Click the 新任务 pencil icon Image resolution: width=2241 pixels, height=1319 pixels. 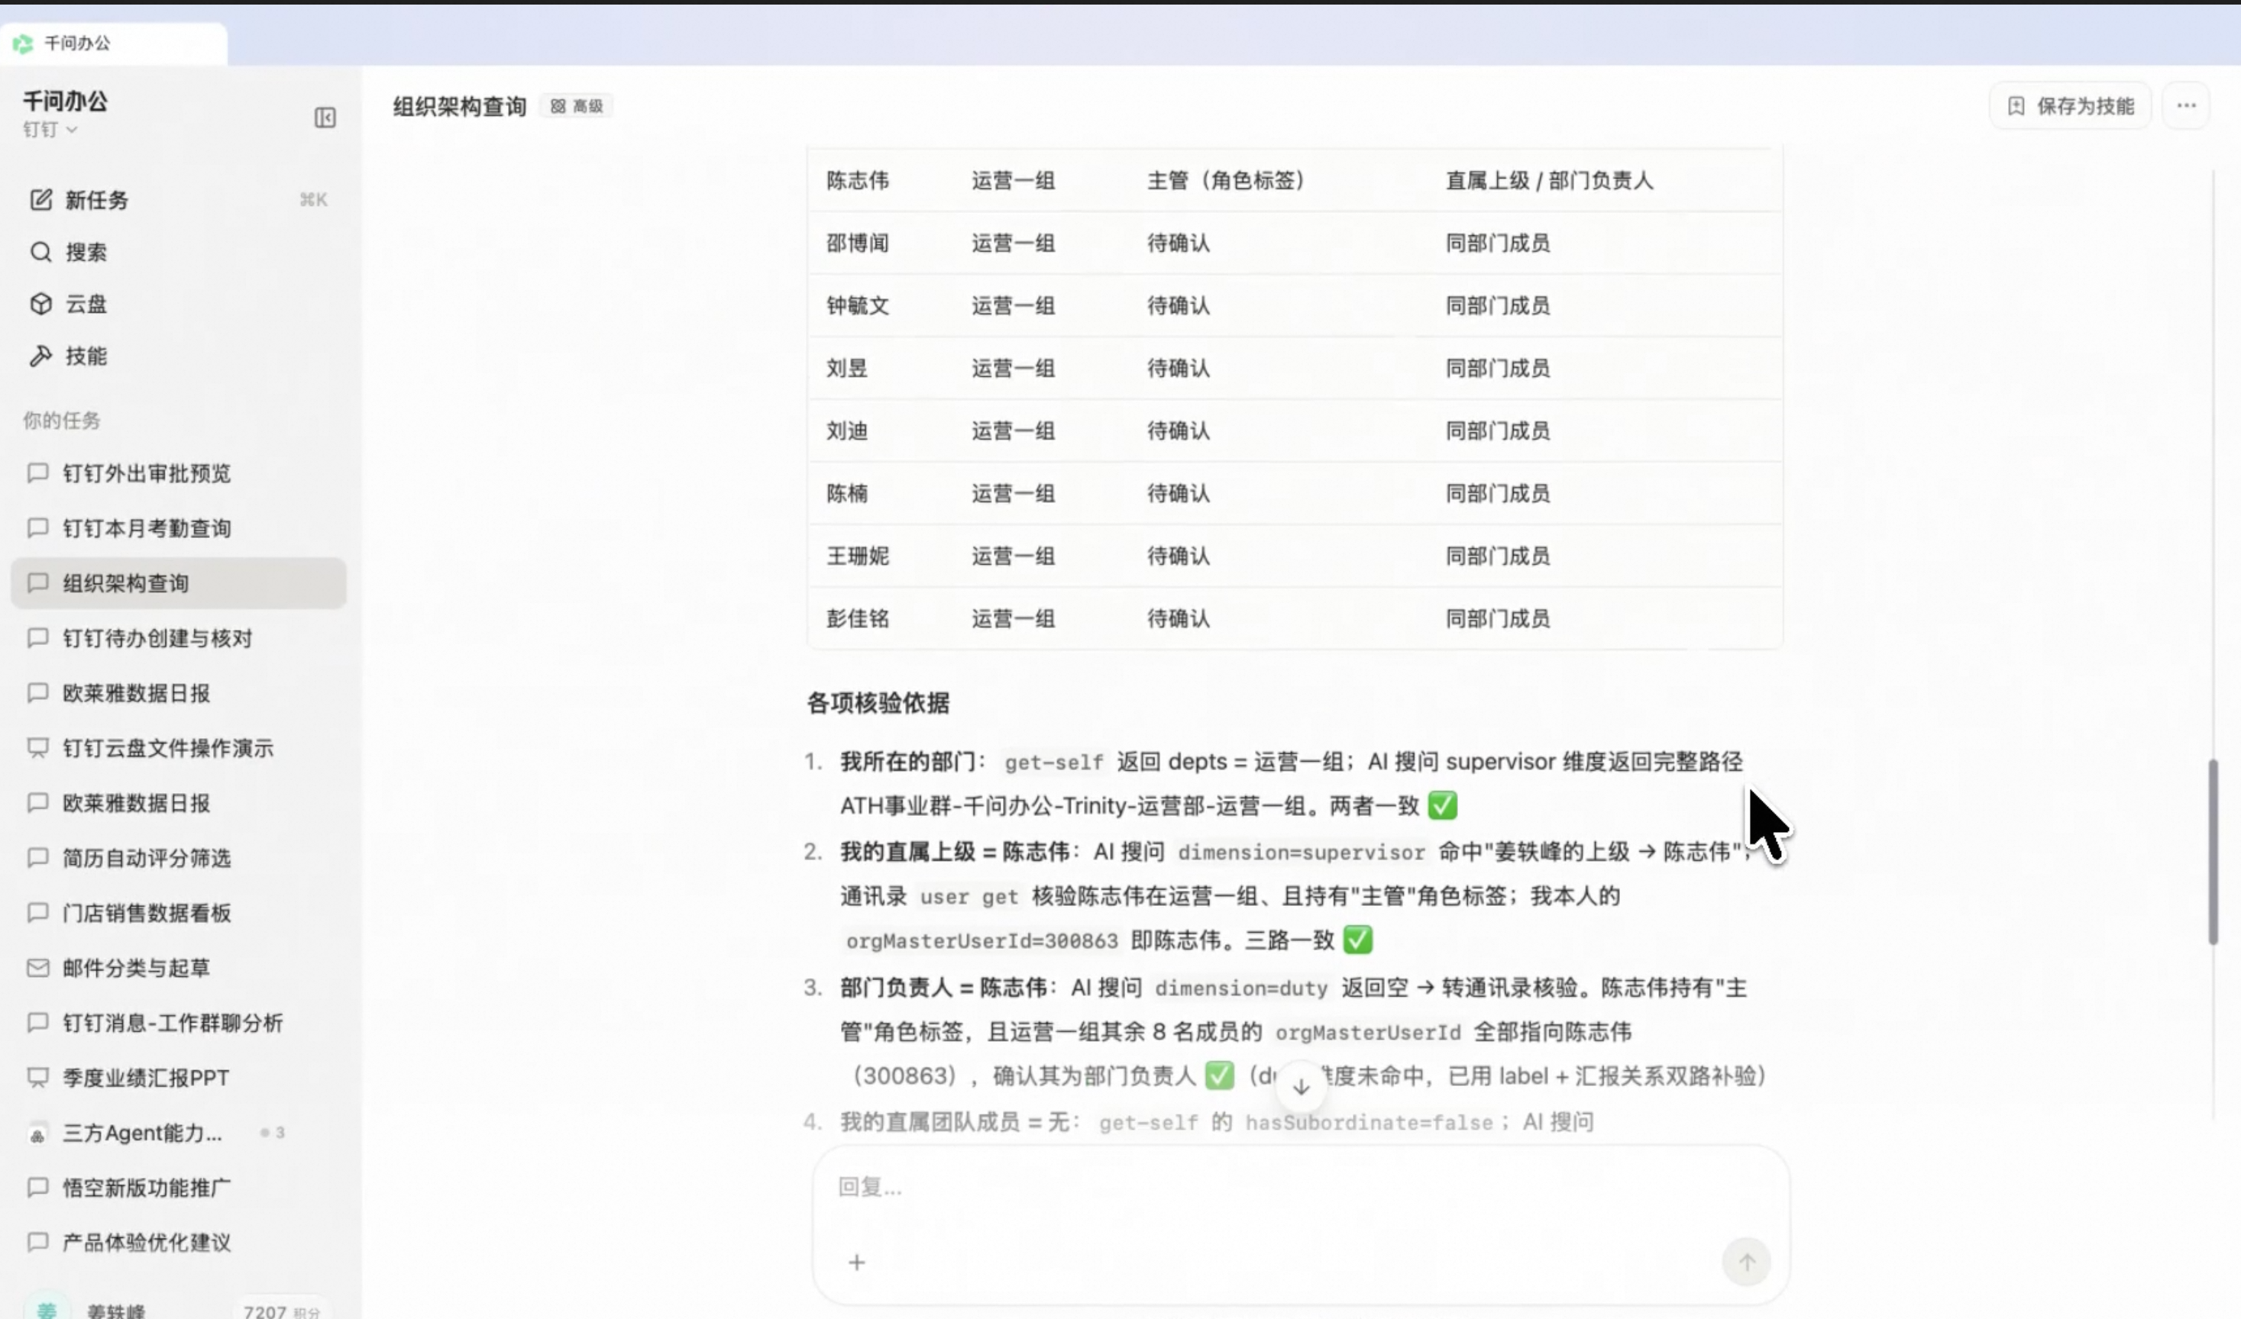point(41,200)
